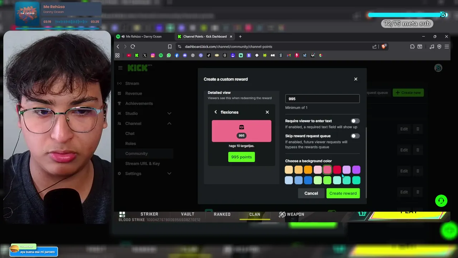Viewport: 458px width, 258px height.
Task: Open the Kick bookmark in bookmarks bar
Action: pos(137,55)
